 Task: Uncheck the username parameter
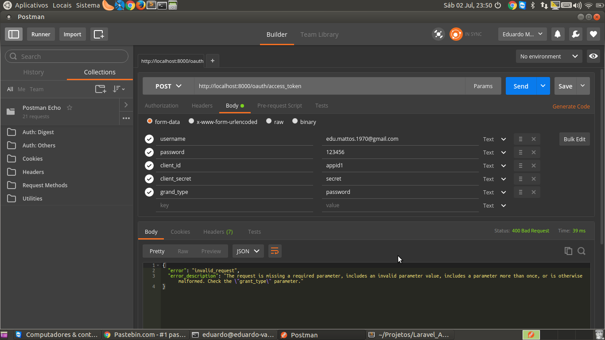click(149, 139)
